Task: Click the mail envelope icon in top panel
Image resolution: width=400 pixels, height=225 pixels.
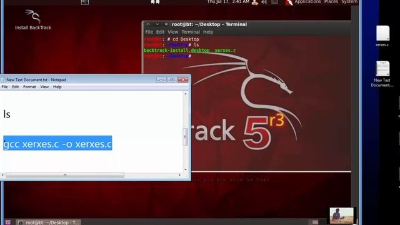Action: point(274,2)
